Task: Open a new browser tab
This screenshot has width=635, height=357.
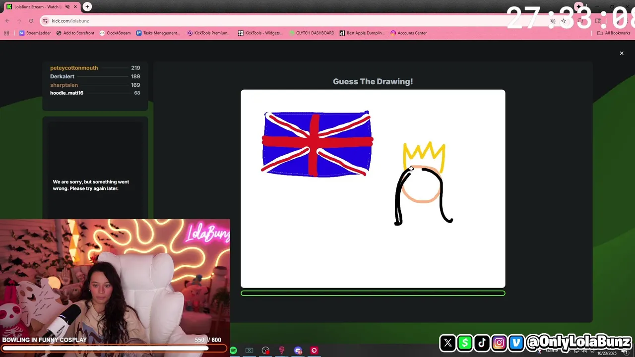Action: click(x=87, y=6)
